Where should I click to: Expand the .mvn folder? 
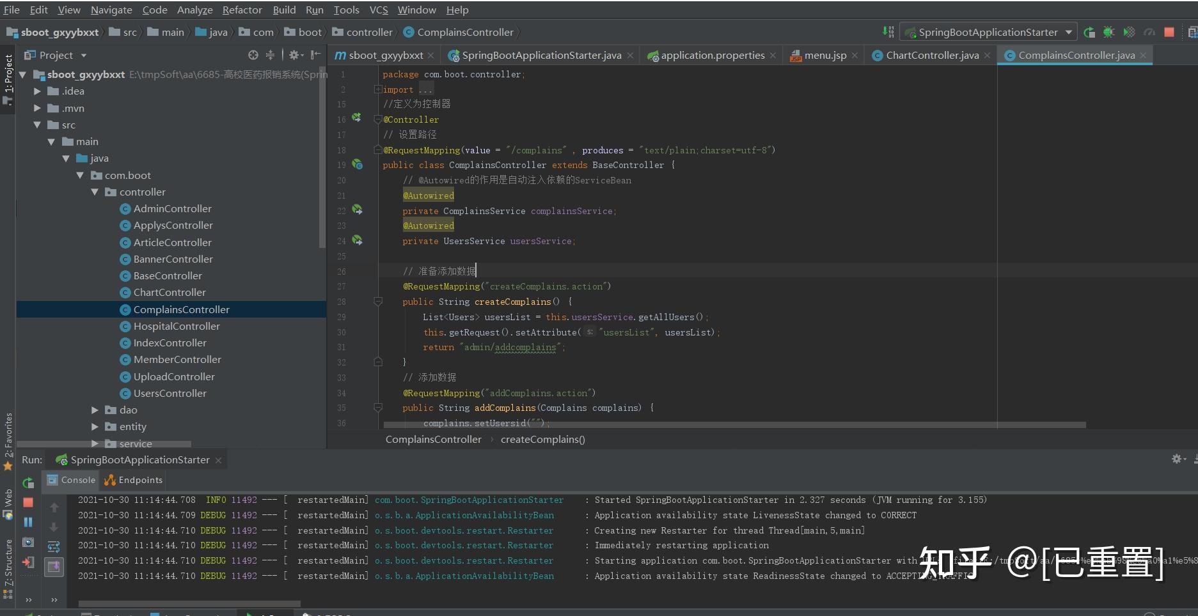tap(37, 108)
